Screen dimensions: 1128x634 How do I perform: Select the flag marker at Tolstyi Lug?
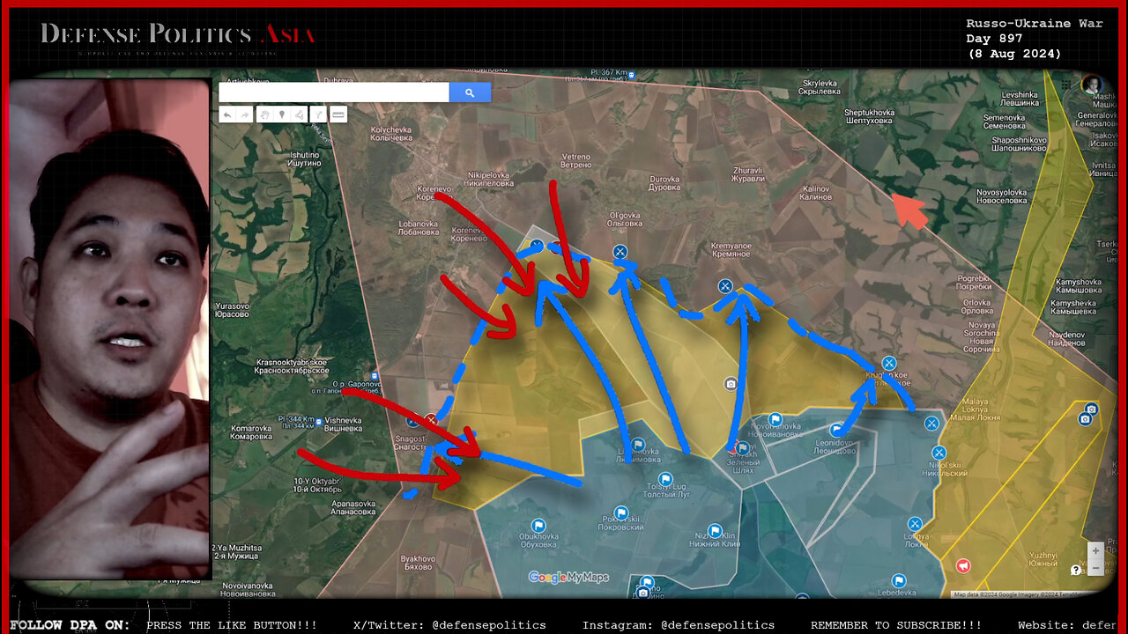click(665, 480)
